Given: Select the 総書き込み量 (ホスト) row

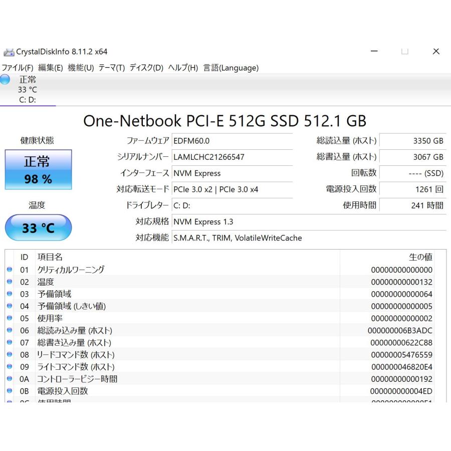Looking at the screenshot, I should (x=220, y=342).
